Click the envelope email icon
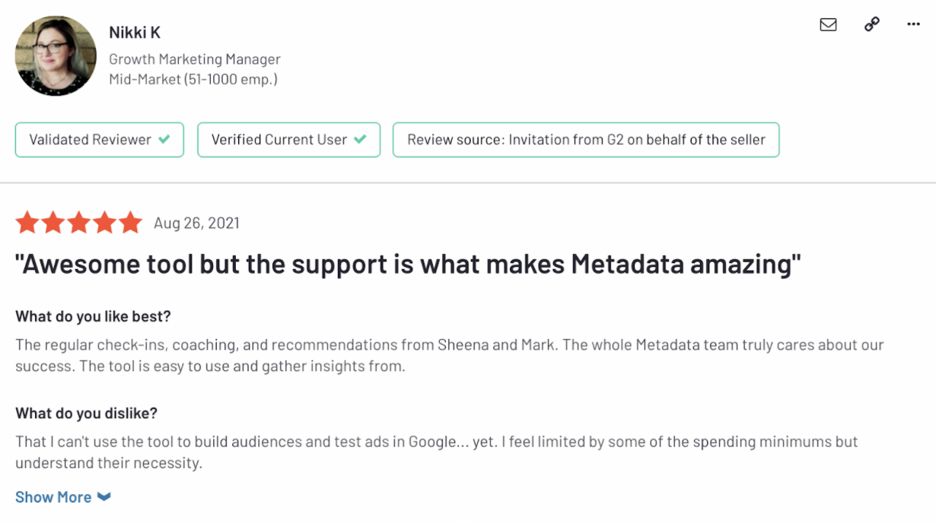 (828, 24)
